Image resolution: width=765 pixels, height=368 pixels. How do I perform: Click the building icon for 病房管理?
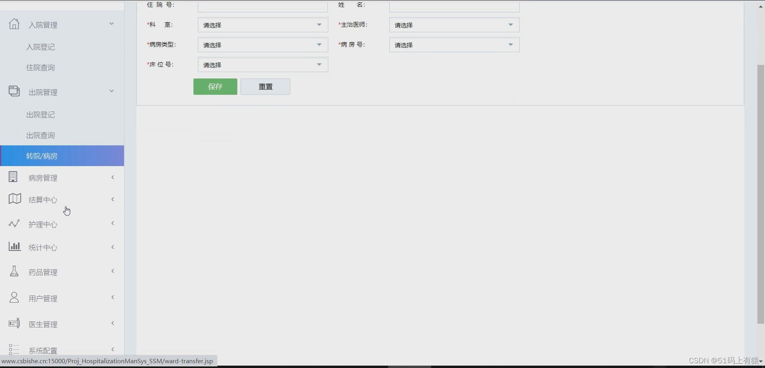click(x=13, y=177)
